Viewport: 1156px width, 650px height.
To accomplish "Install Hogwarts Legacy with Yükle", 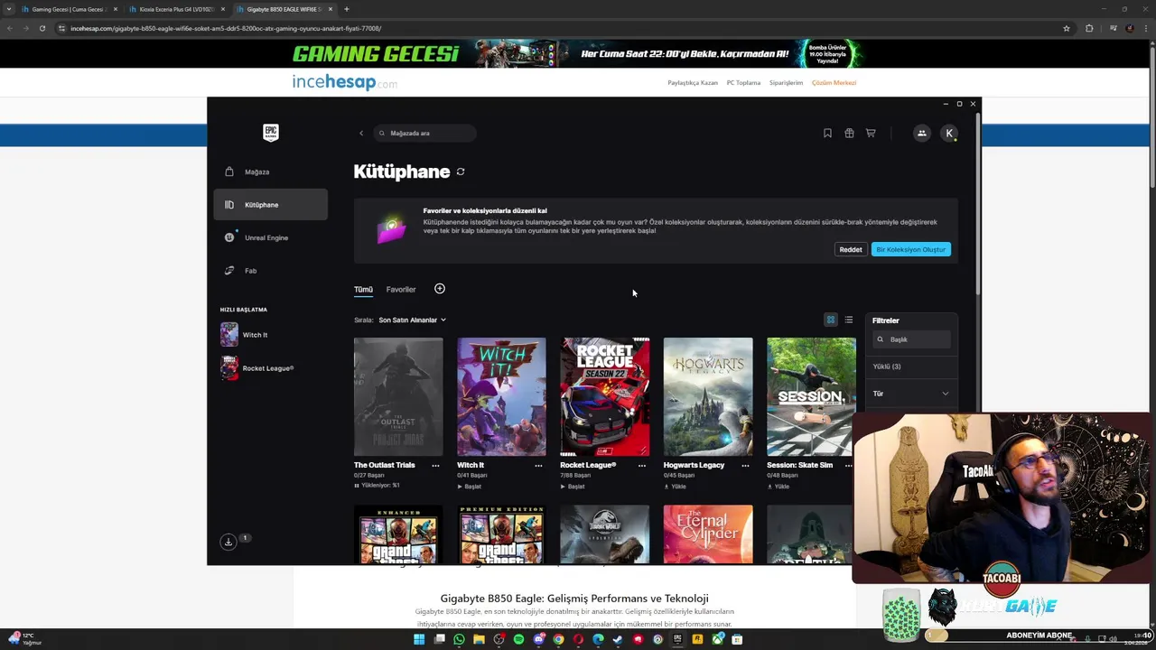I will [675, 487].
